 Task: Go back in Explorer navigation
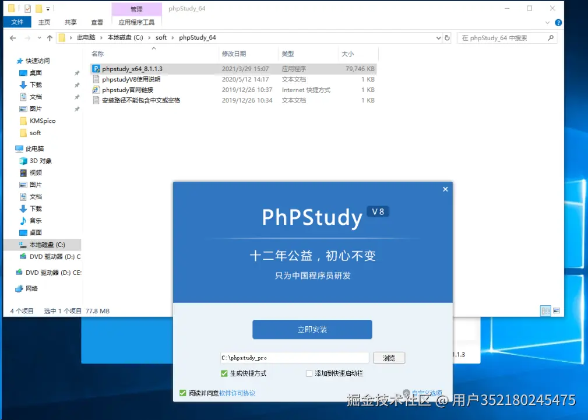(x=13, y=38)
